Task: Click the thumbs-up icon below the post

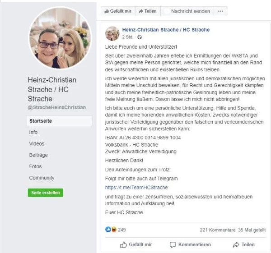Action: coord(123,245)
